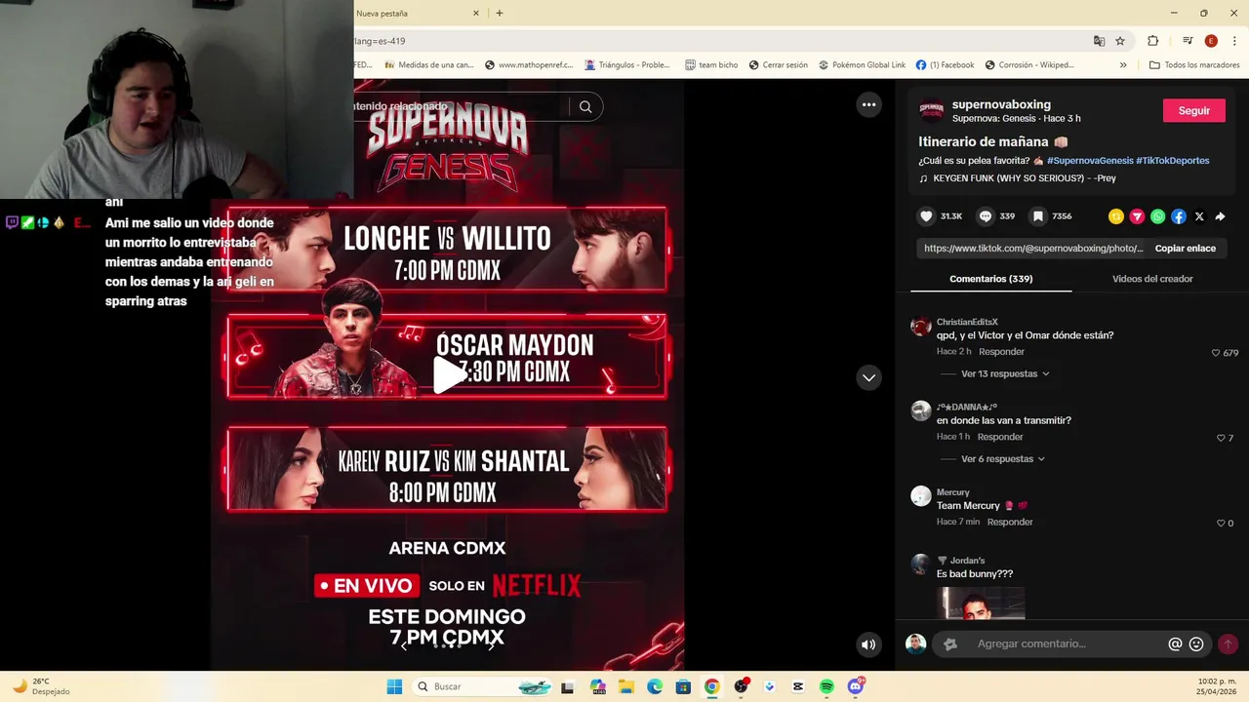
Task: Like DANNA's comment heart
Action: [1221, 439]
